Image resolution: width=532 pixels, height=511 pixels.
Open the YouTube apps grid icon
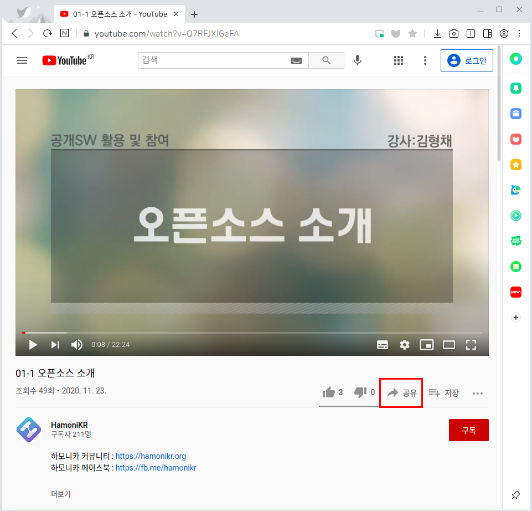click(399, 60)
